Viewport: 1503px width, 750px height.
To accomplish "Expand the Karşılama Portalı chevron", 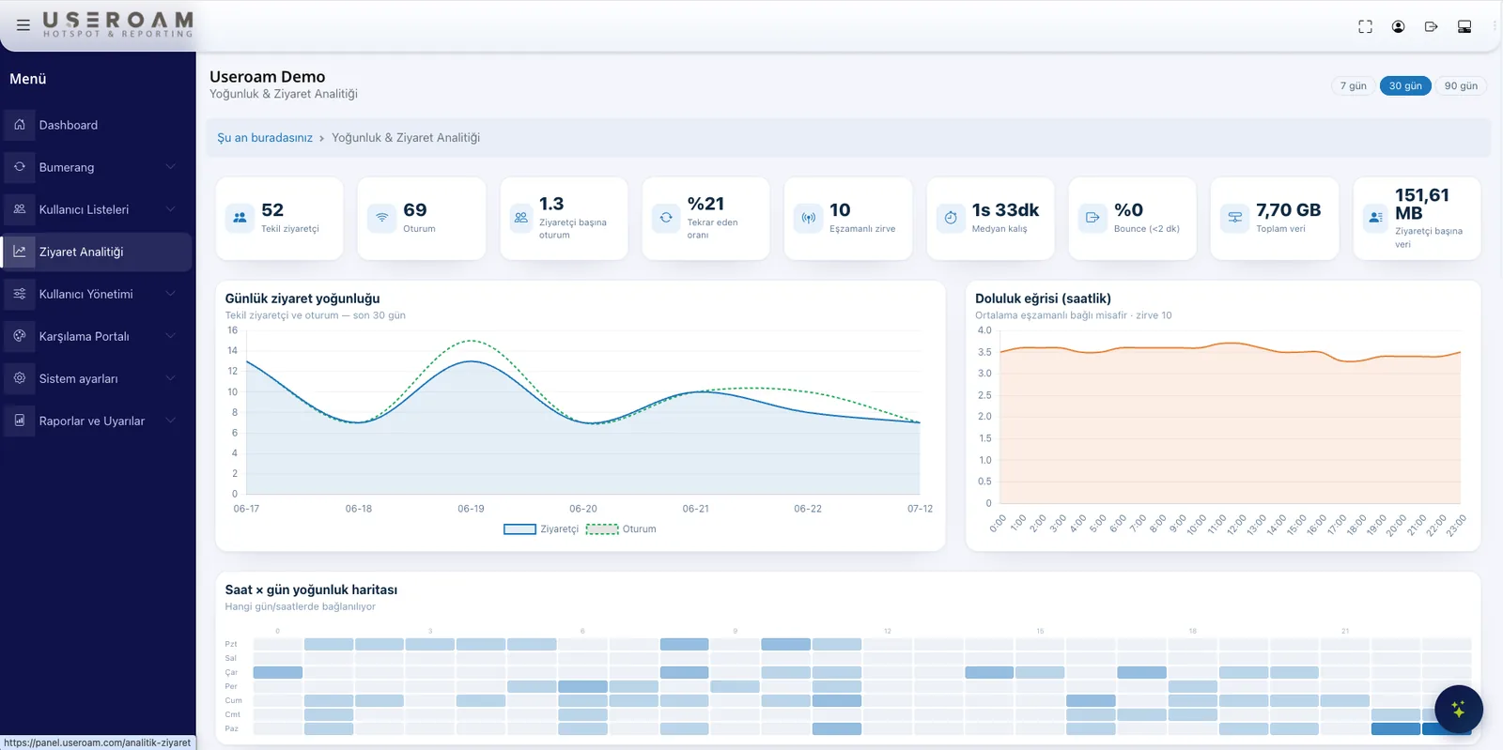I will [171, 336].
